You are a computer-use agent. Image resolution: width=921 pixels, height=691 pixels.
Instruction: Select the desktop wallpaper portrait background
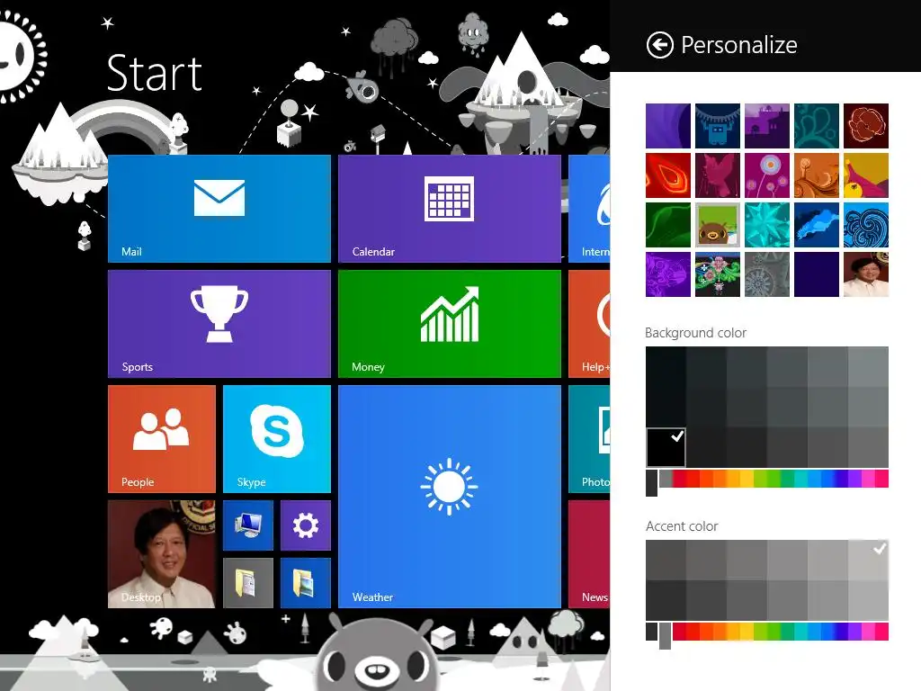click(x=866, y=274)
